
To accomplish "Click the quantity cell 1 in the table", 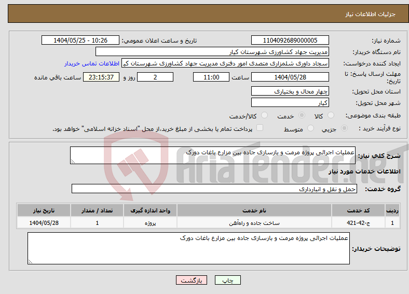I will 97,223.
